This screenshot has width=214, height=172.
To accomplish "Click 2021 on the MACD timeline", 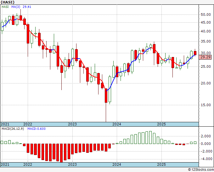I will click(5, 164).
